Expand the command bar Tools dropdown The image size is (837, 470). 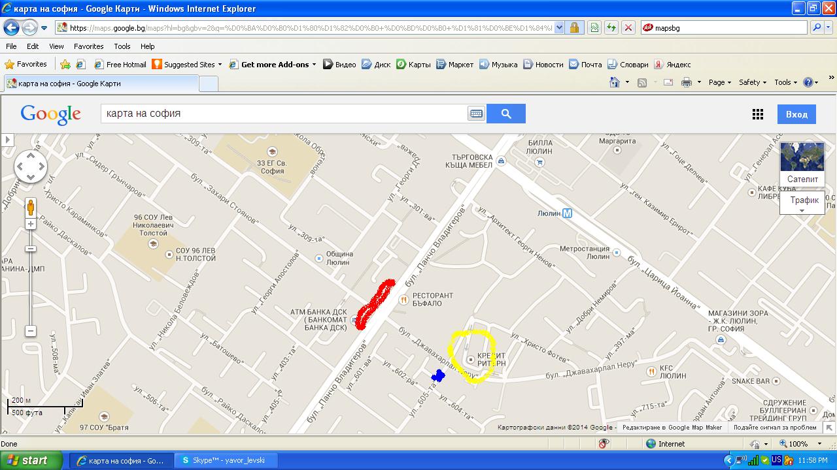785,82
